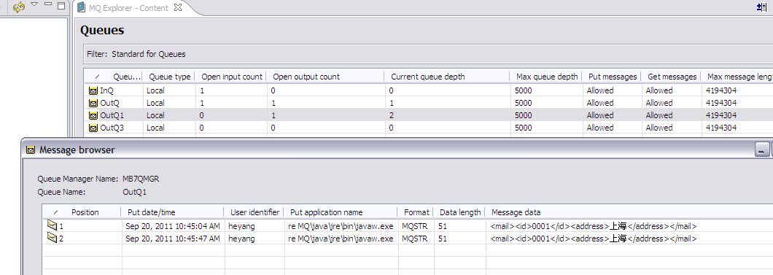Select message 1 envelope icon
Screen dimensions: 773x275
coord(52,225)
